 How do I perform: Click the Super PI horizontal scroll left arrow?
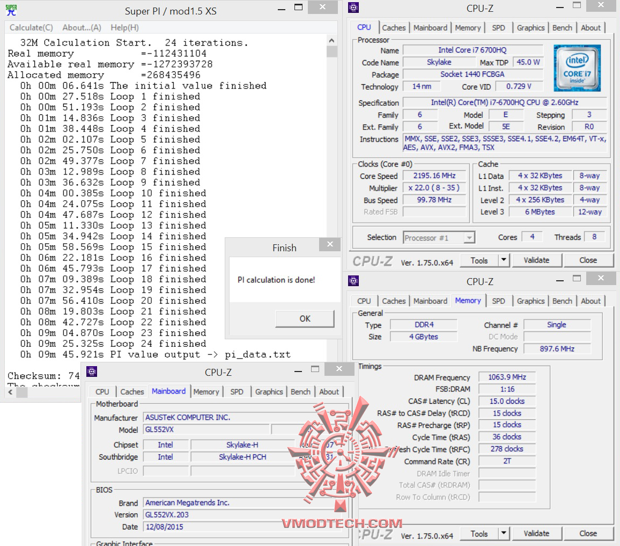click(10, 392)
